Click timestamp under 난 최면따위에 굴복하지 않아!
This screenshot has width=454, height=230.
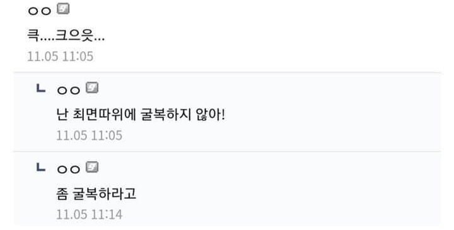(x=89, y=135)
